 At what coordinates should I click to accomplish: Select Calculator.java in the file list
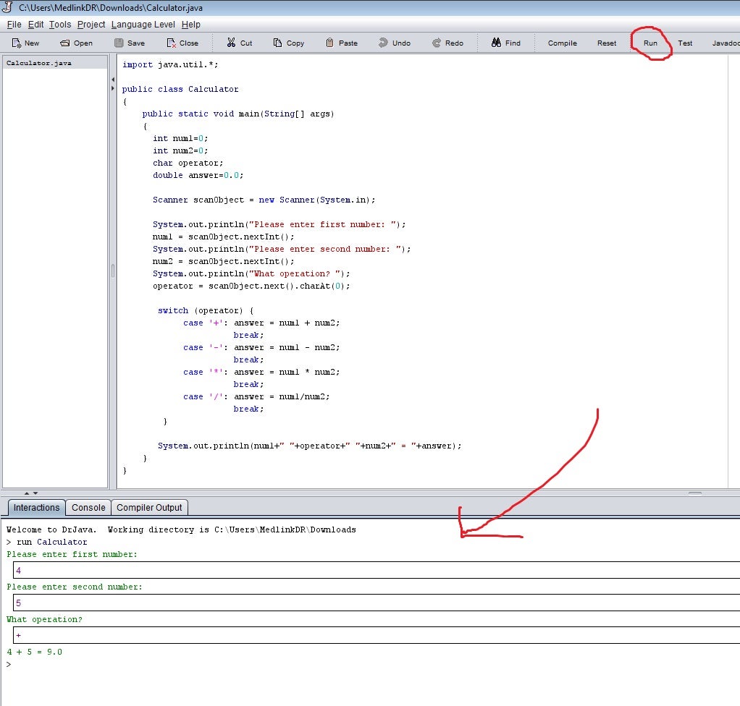tap(55, 63)
